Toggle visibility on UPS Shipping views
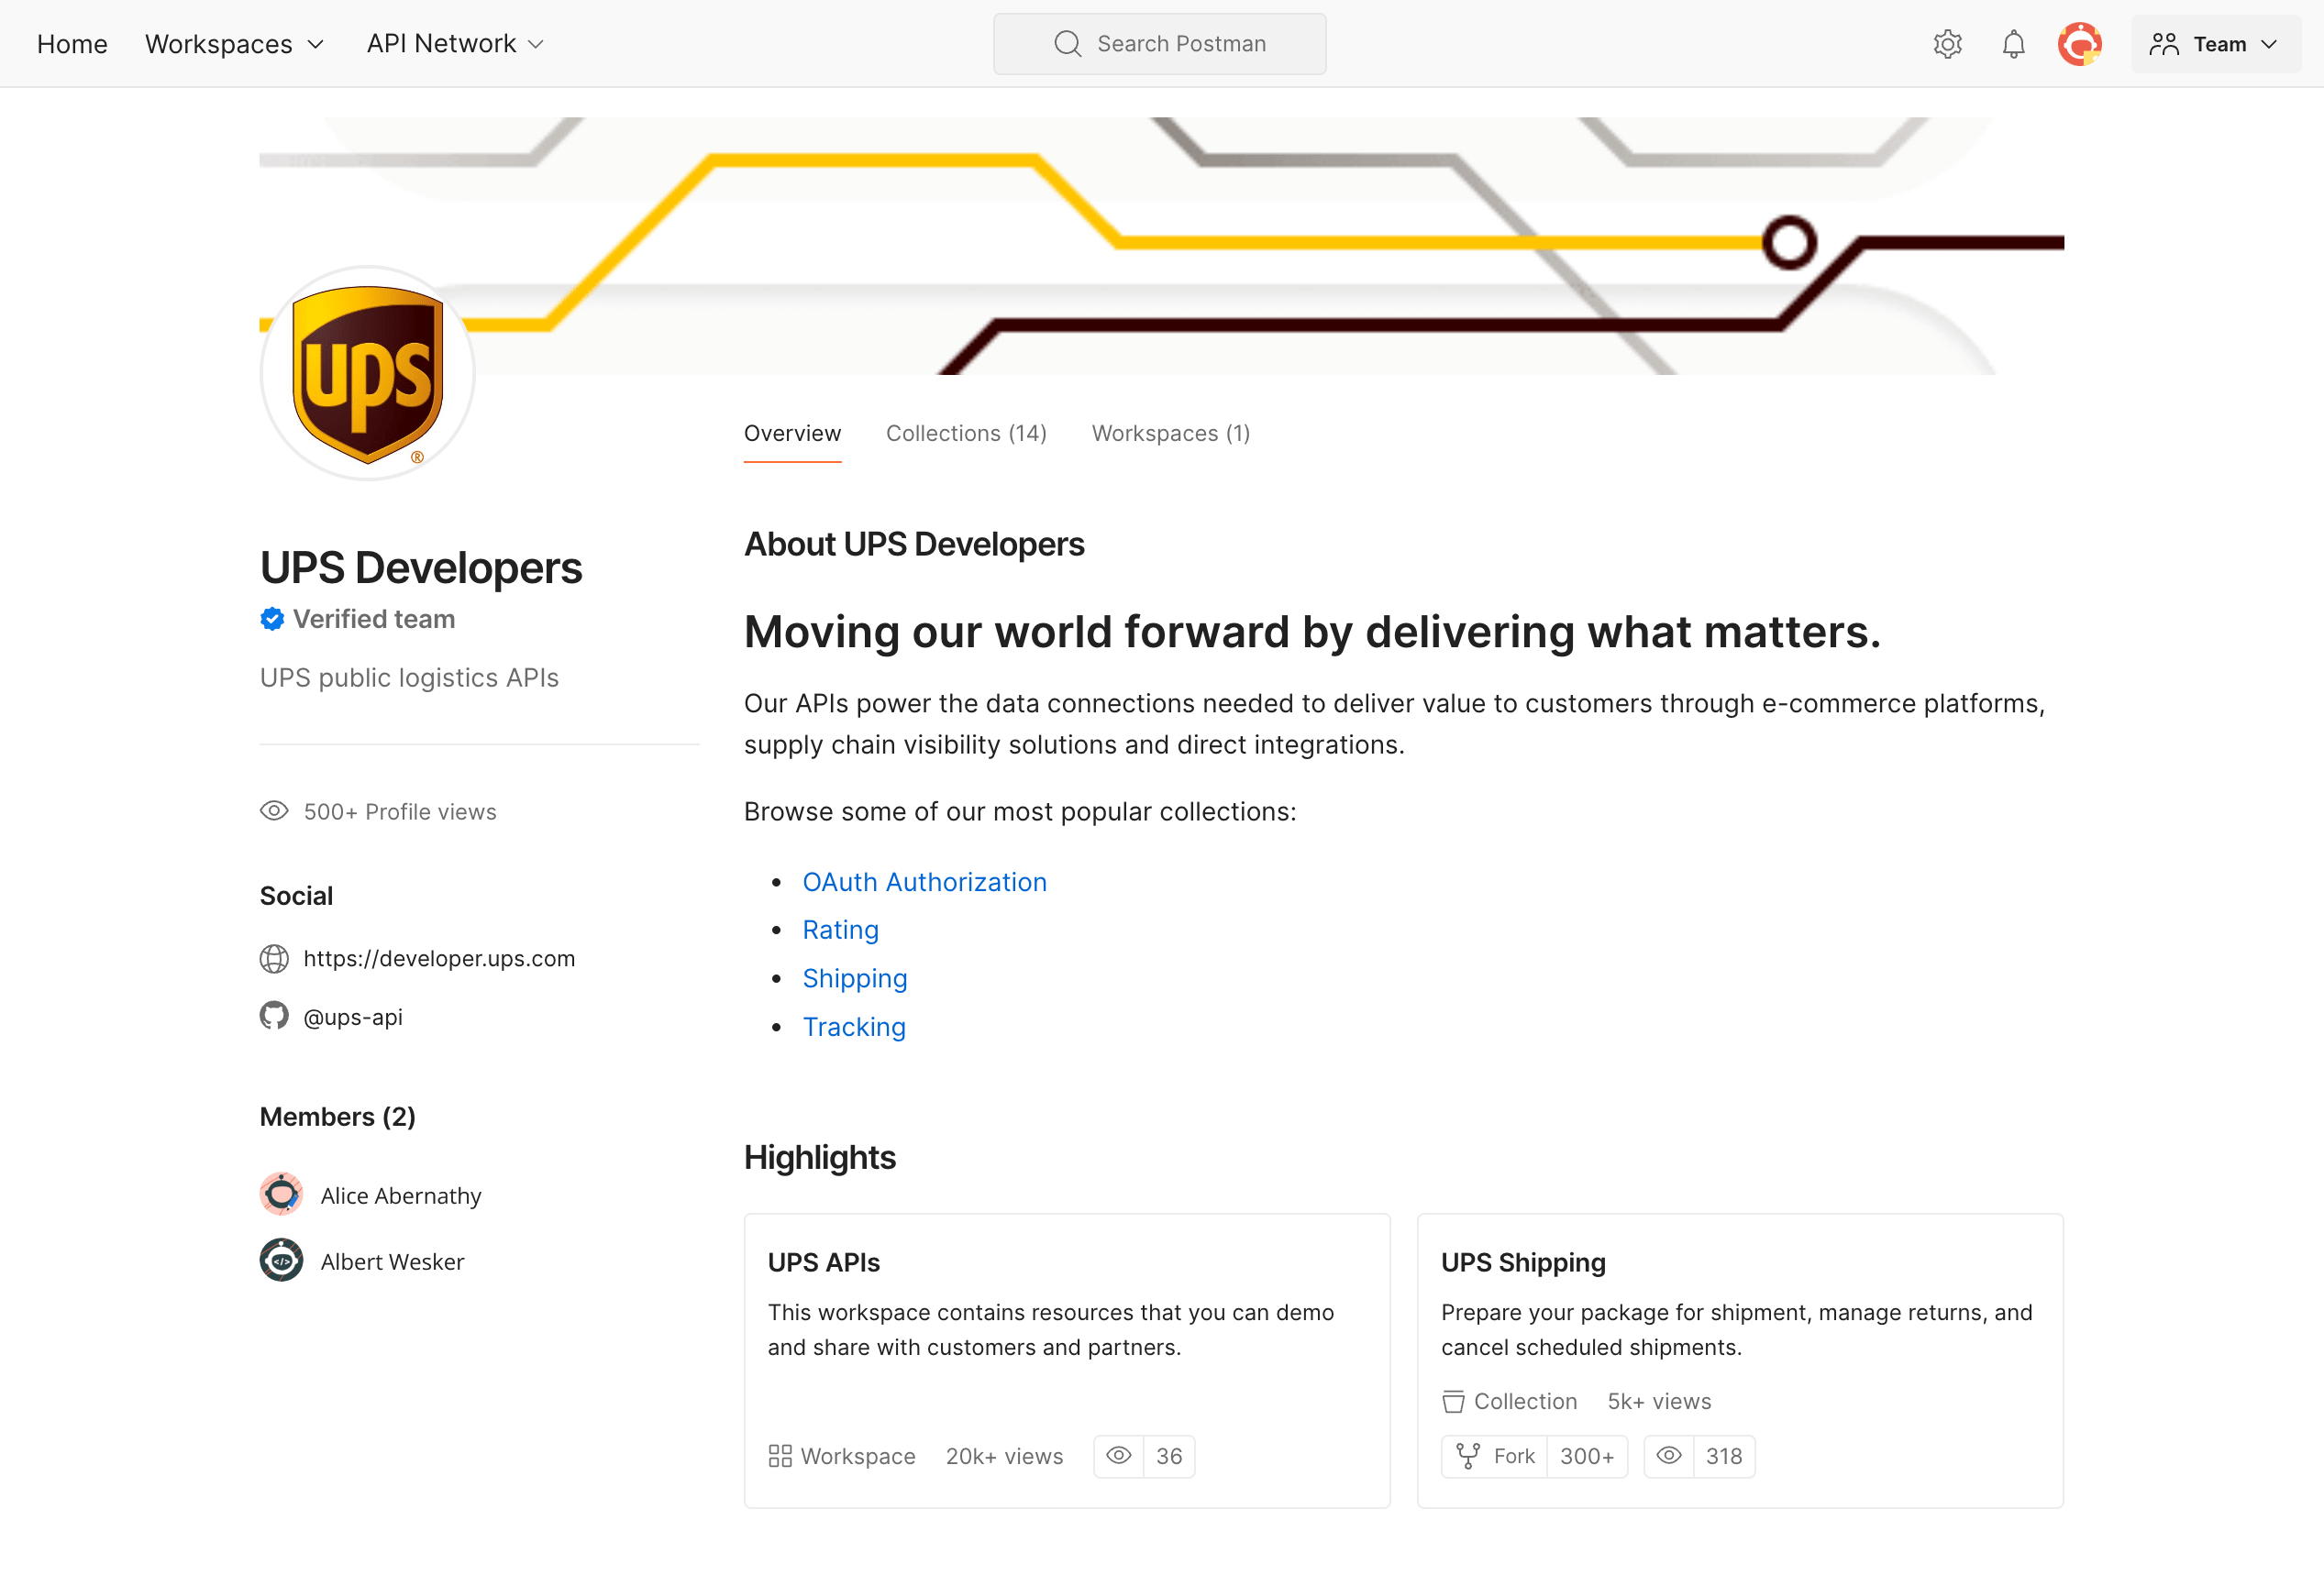Screen dimensions: 2324x1586 (1672, 1455)
